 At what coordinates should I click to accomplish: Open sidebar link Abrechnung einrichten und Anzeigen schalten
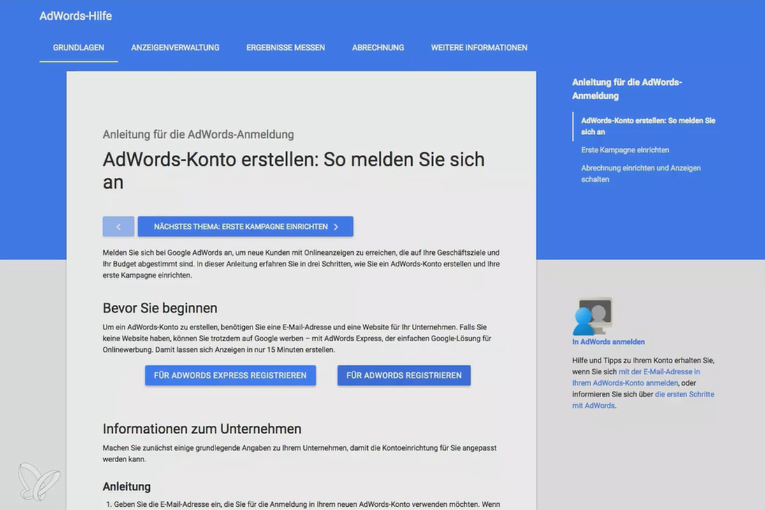point(641,173)
